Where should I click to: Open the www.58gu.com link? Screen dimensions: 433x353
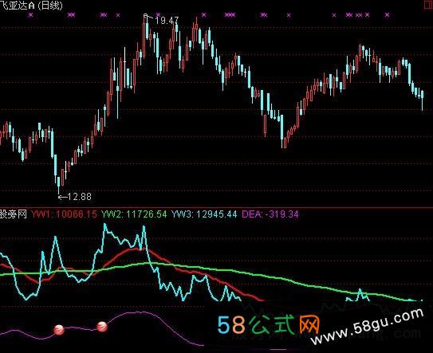click(x=368, y=326)
